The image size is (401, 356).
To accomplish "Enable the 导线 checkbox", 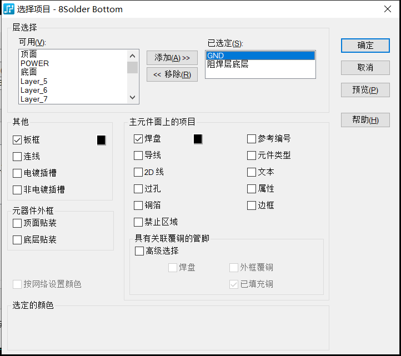I will click(138, 156).
